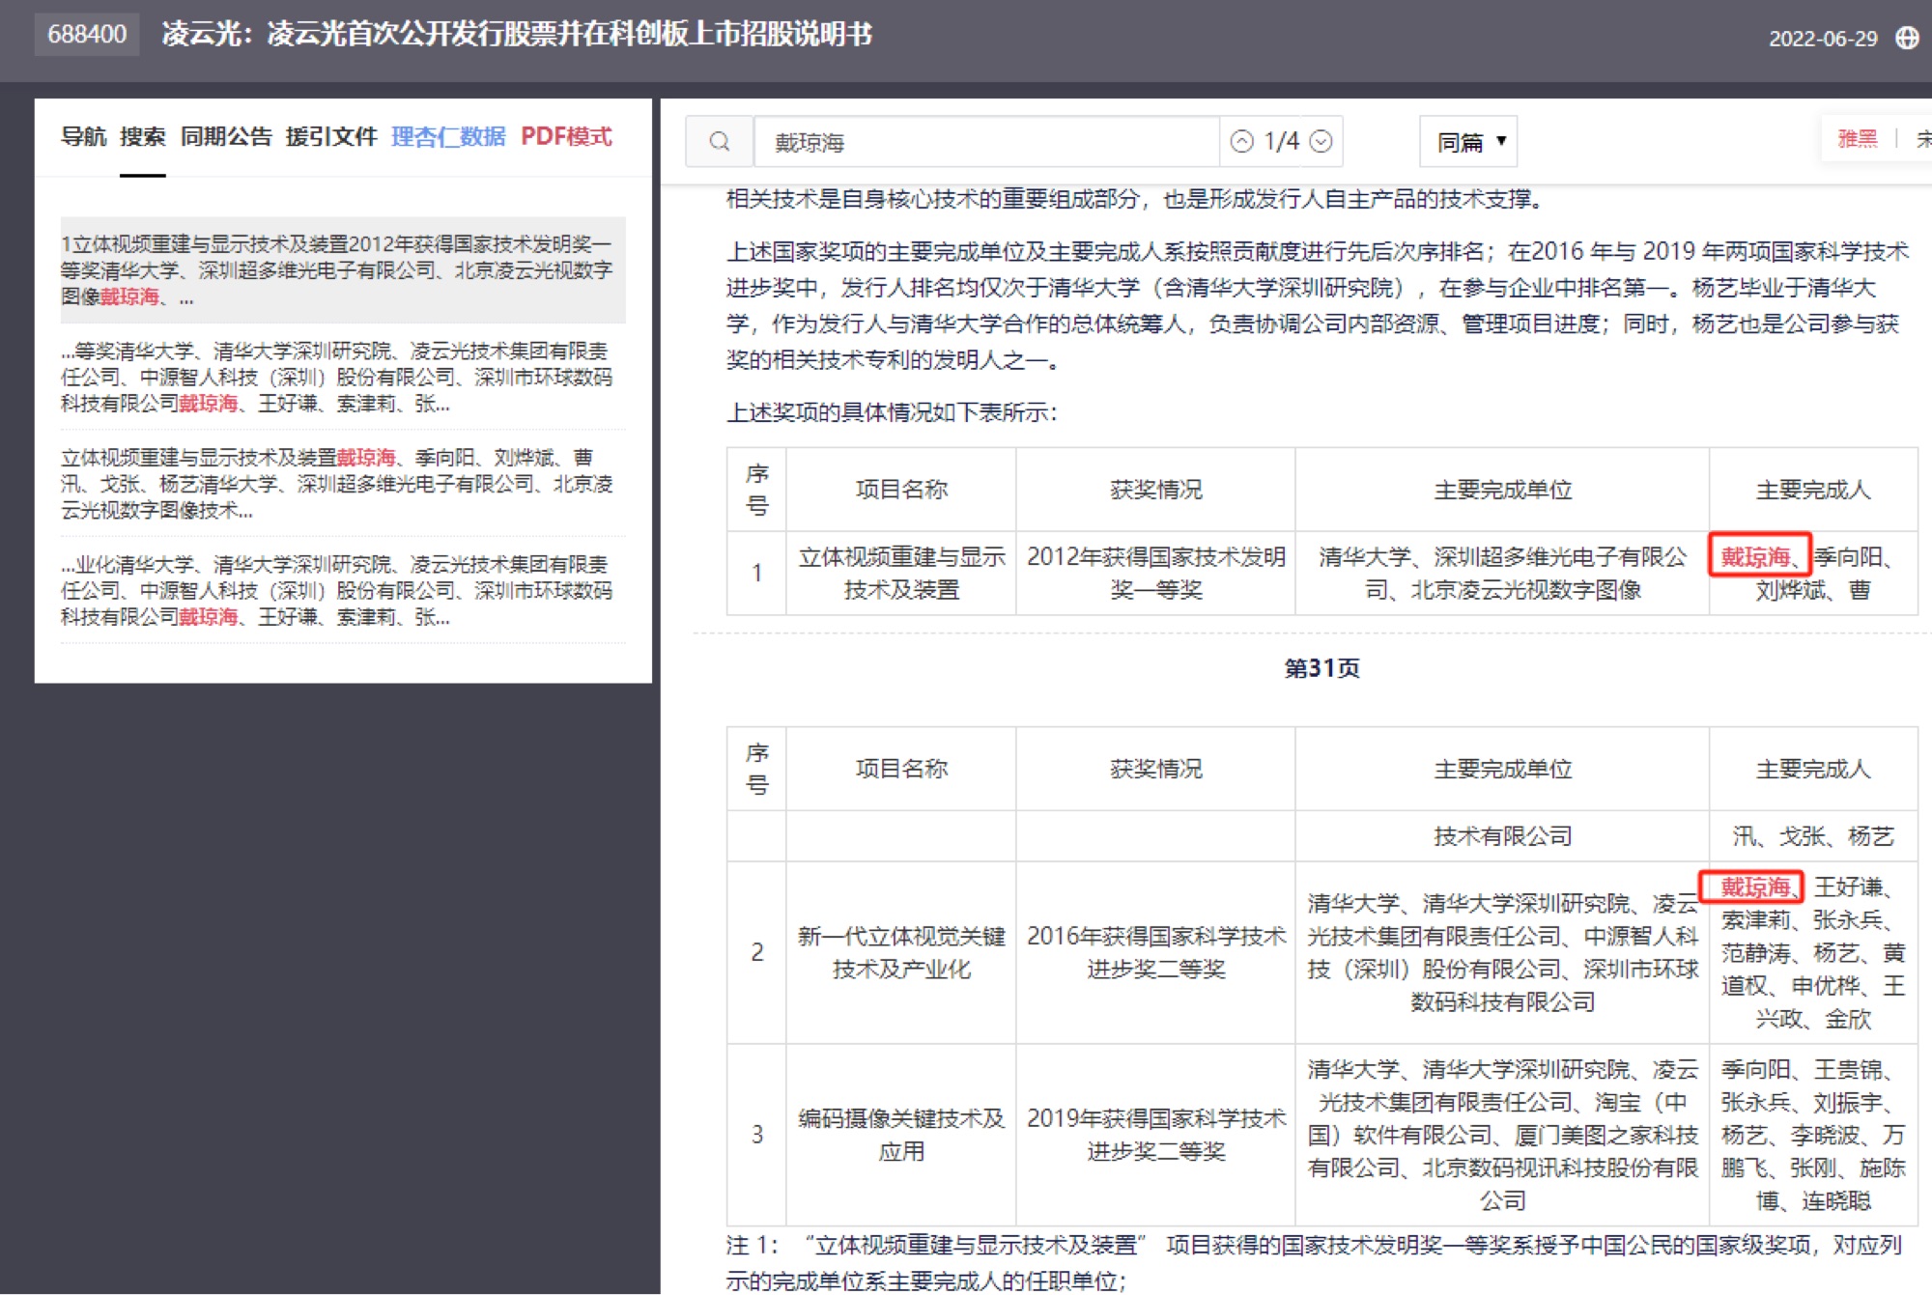This screenshot has height=1295, width=1932.
Task: Click the globe icon beside the date
Action: 1907,38
